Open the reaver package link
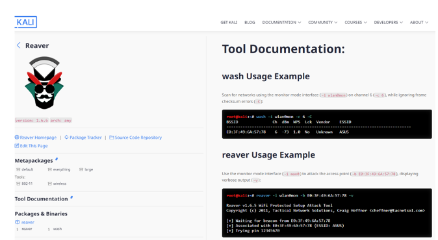Image resolution: width=438 pixels, height=240 pixels. [x=28, y=222]
